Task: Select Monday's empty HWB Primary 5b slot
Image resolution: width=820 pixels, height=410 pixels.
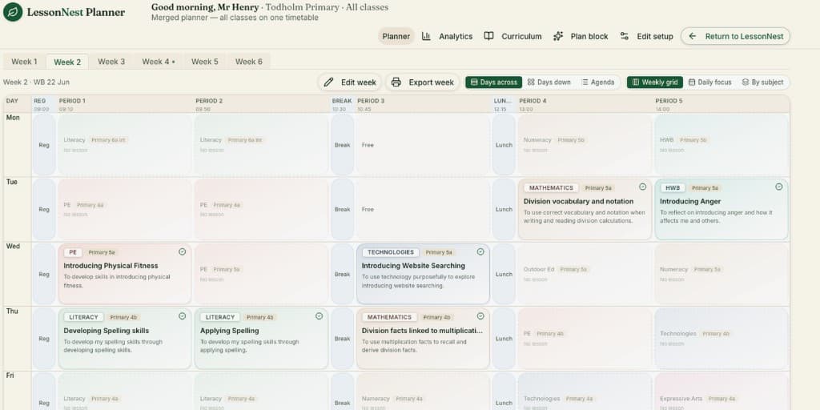Action: (722, 145)
